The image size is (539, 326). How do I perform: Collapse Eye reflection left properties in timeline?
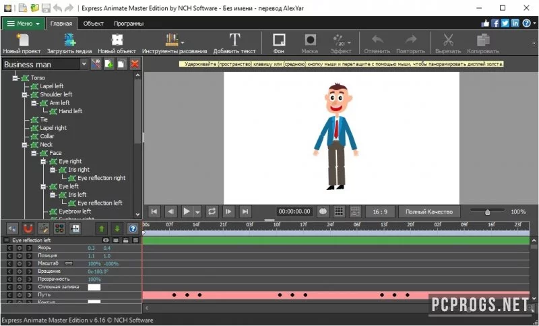[6, 240]
